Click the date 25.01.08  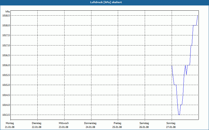click(x=117, y=127)
